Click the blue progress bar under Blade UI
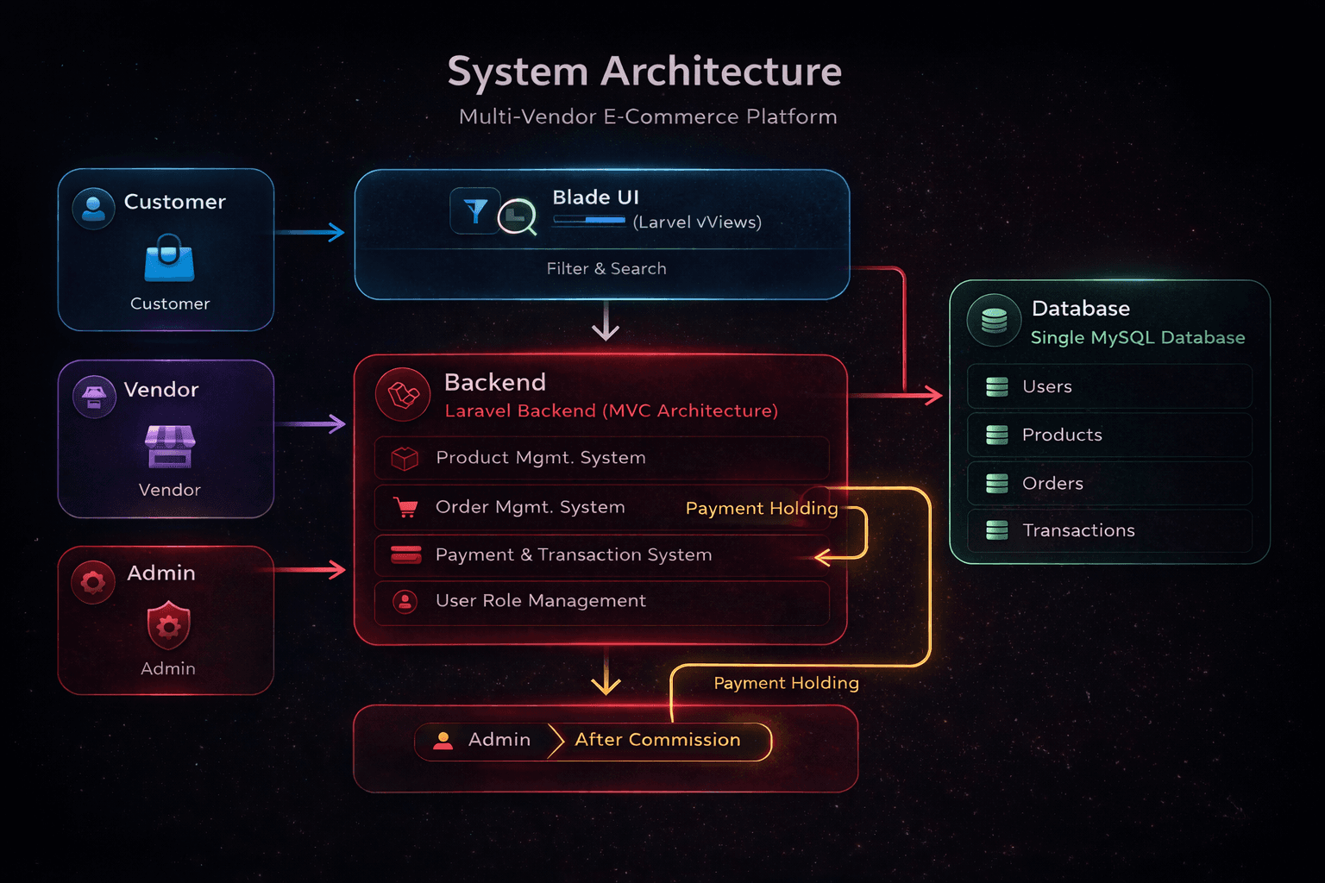This screenshot has height=883, width=1325. [589, 221]
